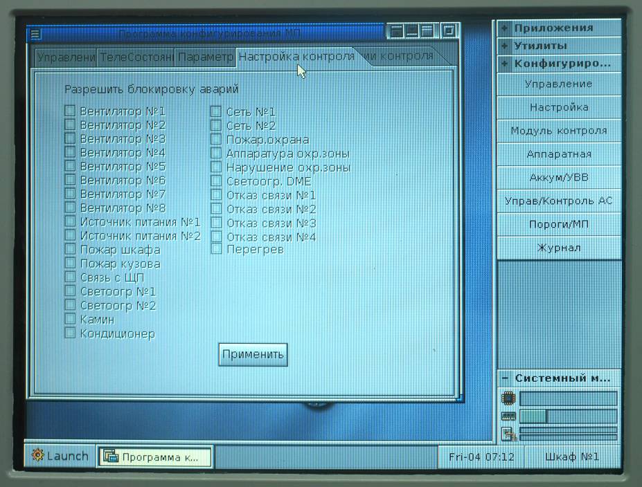This screenshot has height=487, width=642.
Task: Toggle Вентилятор №5 checkbox
Action: (x=70, y=166)
